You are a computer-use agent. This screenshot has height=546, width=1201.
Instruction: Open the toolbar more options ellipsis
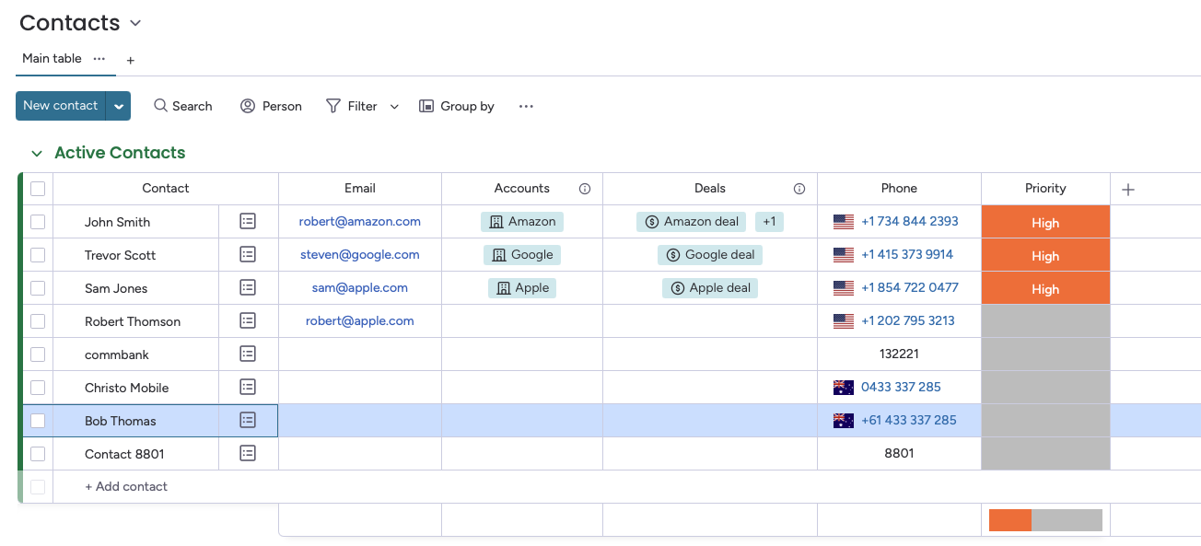coord(526,106)
